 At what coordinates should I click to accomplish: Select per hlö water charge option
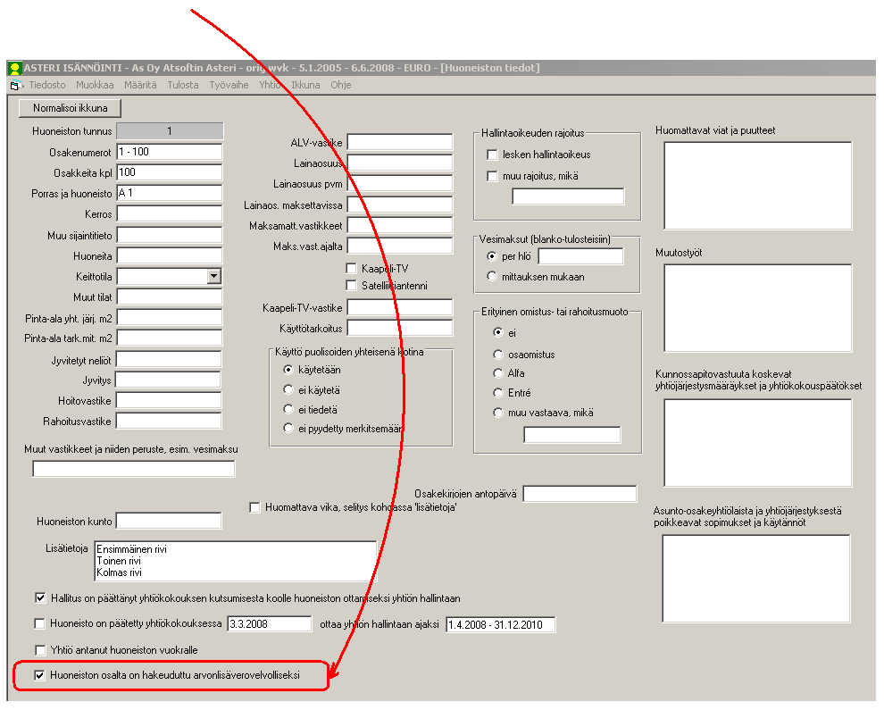pyautogui.click(x=492, y=256)
